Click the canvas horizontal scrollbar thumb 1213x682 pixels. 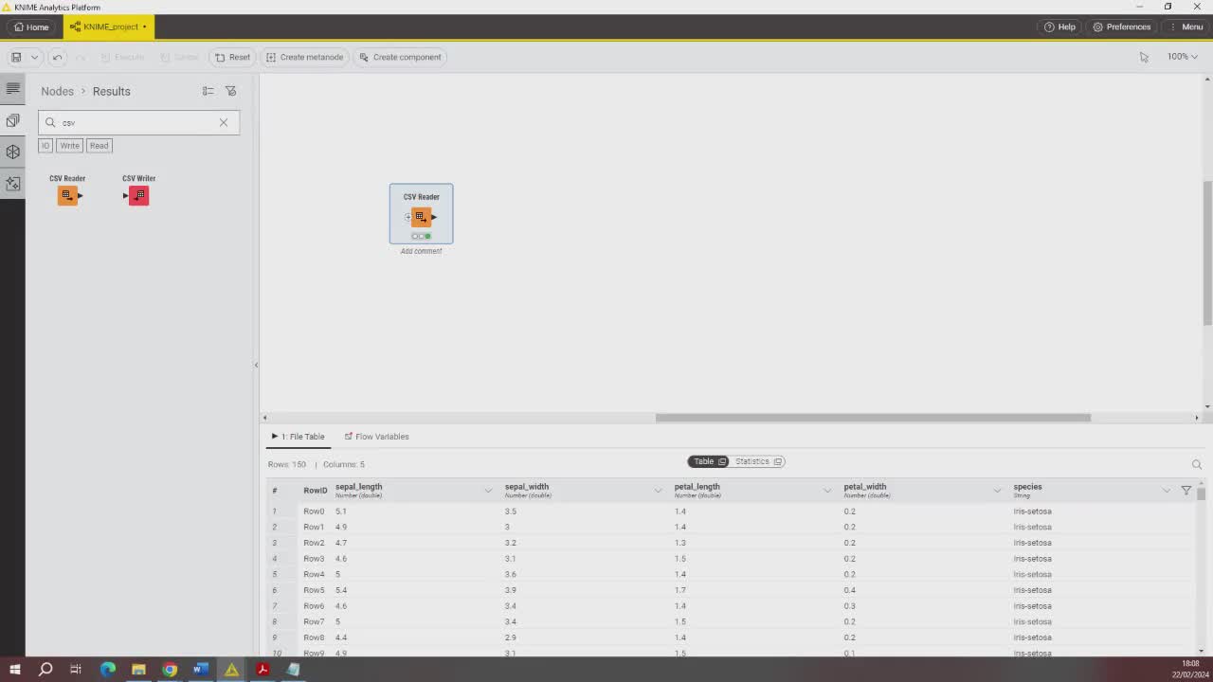[873, 418]
